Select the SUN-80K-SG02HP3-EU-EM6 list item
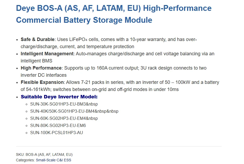The height and width of the screenshot is (164, 244). click(x=58, y=125)
